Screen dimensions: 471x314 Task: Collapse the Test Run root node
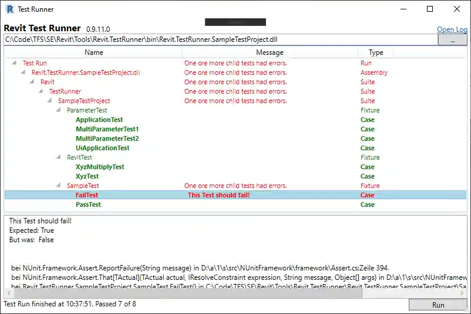click(15, 64)
